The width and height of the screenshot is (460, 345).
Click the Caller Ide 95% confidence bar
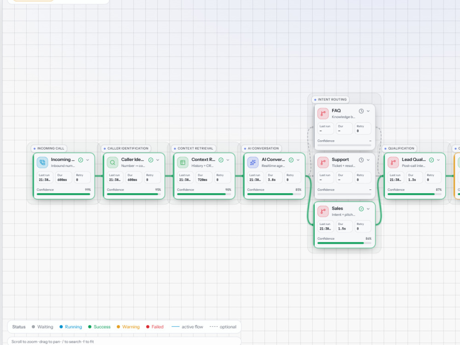pyautogui.click(x=134, y=194)
